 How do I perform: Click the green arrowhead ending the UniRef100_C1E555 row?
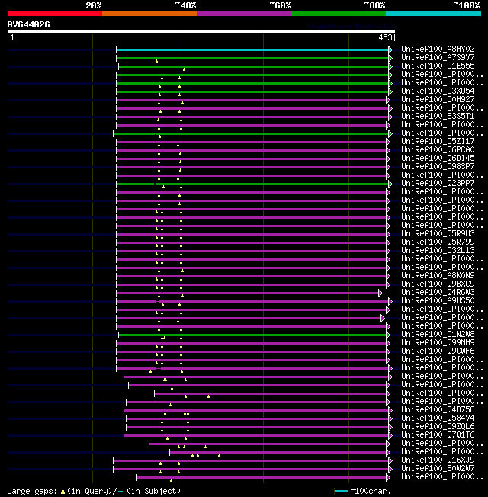pyautogui.click(x=390, y=66)
